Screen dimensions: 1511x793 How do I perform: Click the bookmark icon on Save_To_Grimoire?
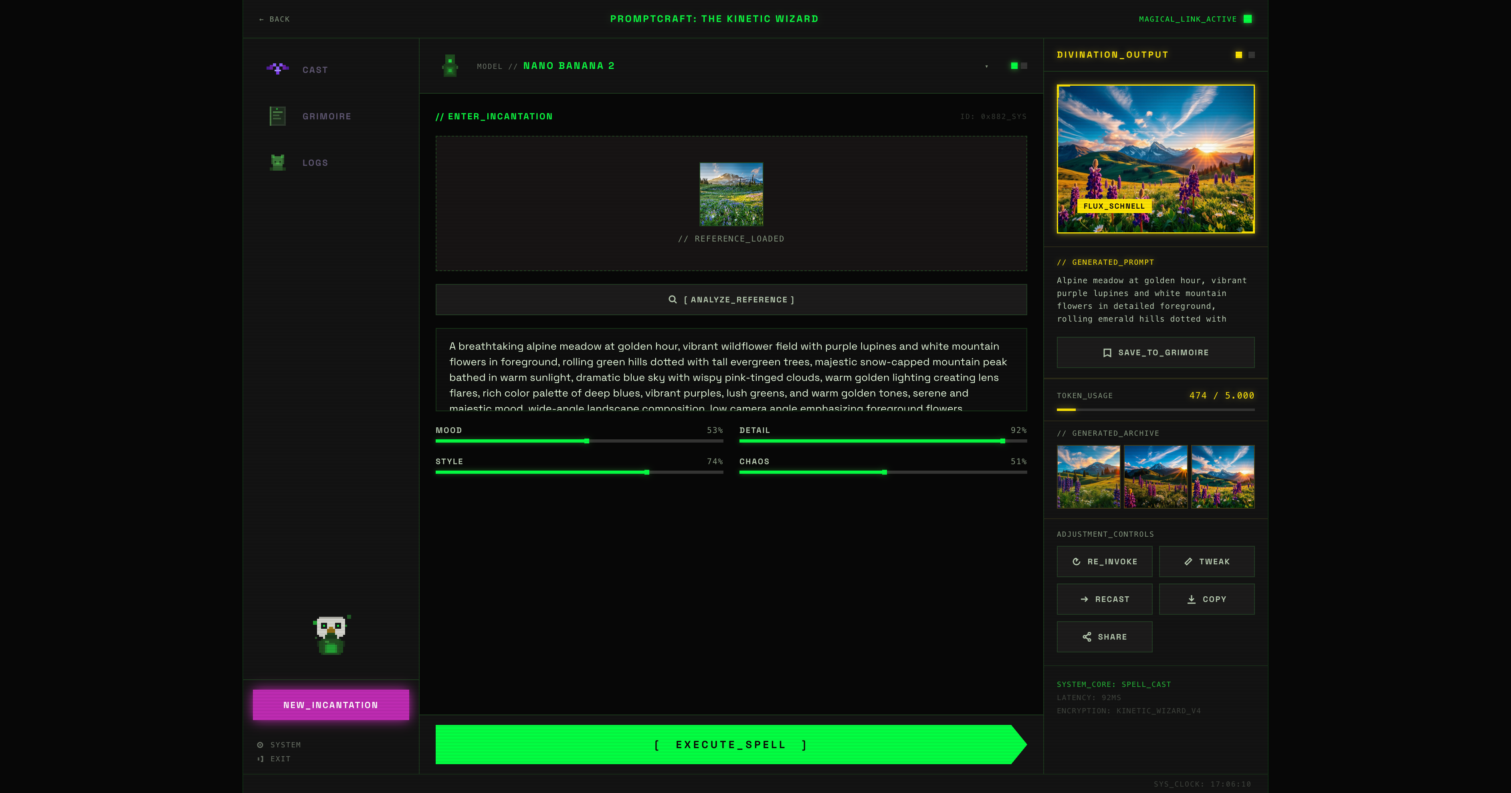1107,353
